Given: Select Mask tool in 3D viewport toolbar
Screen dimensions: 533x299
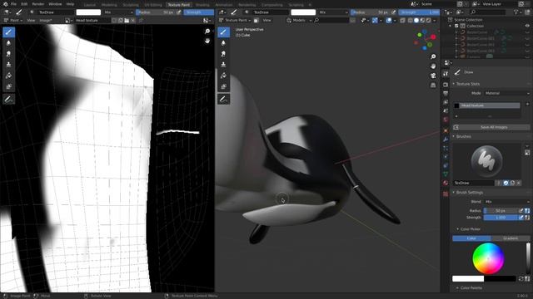Looking at the screenshot, I should click(223, 86).
